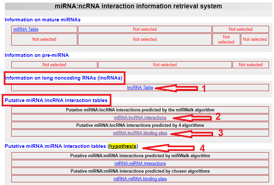The image size is (274, 185).
Task: Click the highlighted word hypothesis
Action: coord(123,147)
